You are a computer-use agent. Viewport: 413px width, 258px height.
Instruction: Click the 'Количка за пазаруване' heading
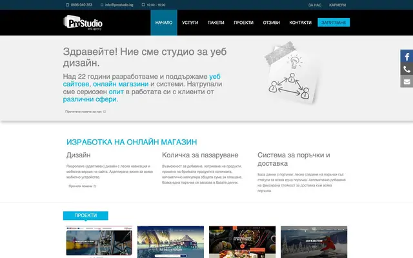coord(200,155)
